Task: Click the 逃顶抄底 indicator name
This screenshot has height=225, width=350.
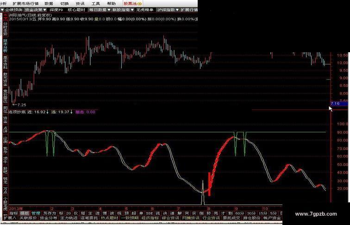Action: click(x=17, y=112)
